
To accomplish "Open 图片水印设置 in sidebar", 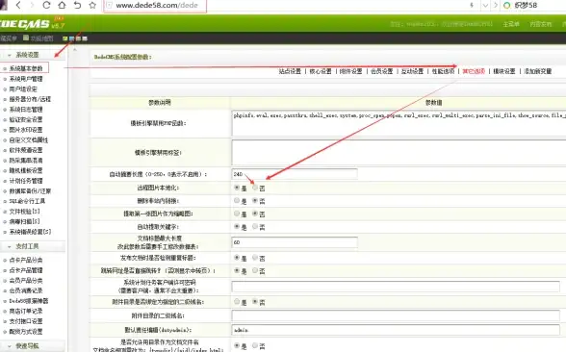I will pyautogui.click(x=26, y=130).
